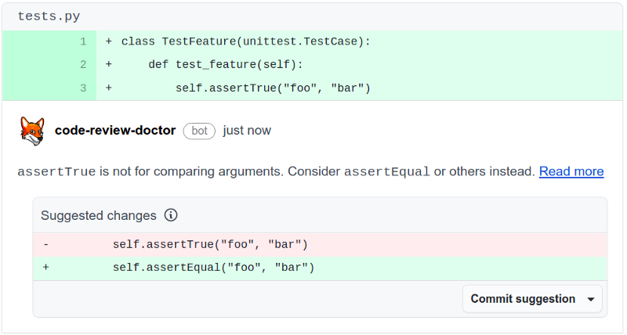627x335 pixels.
Task: Open the Read more link
Action: (571, 171)
